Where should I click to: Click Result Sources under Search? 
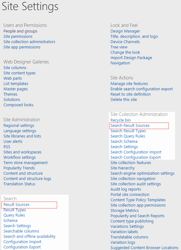click(x=17, y=204)
